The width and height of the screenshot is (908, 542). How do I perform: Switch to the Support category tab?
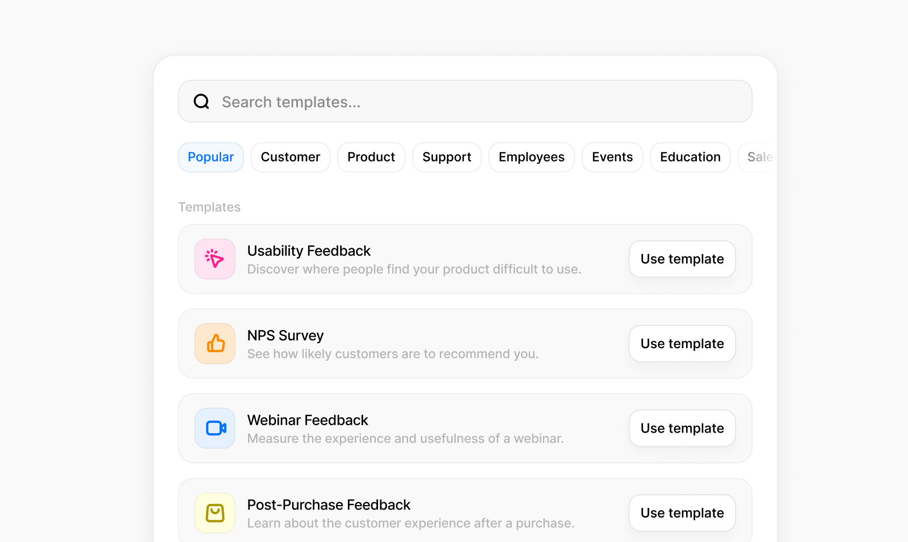pyautogui.click(x=447, y=157)
